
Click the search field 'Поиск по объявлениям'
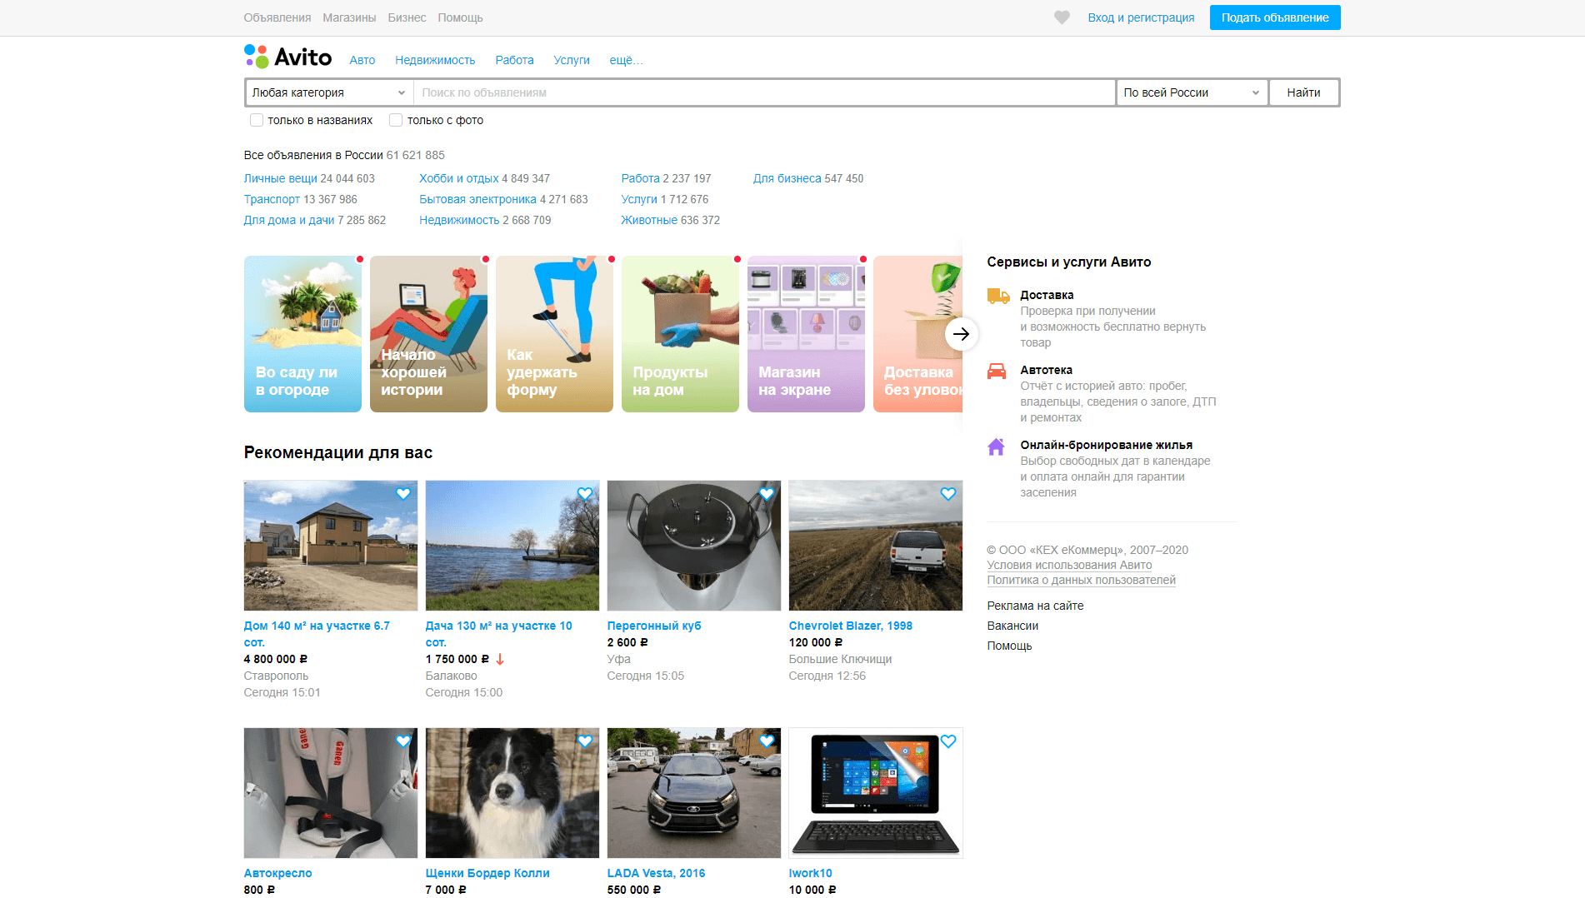(763, 92)
